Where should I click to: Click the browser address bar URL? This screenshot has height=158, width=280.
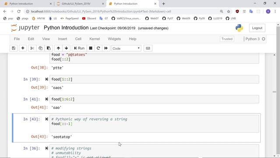point(101,11)
